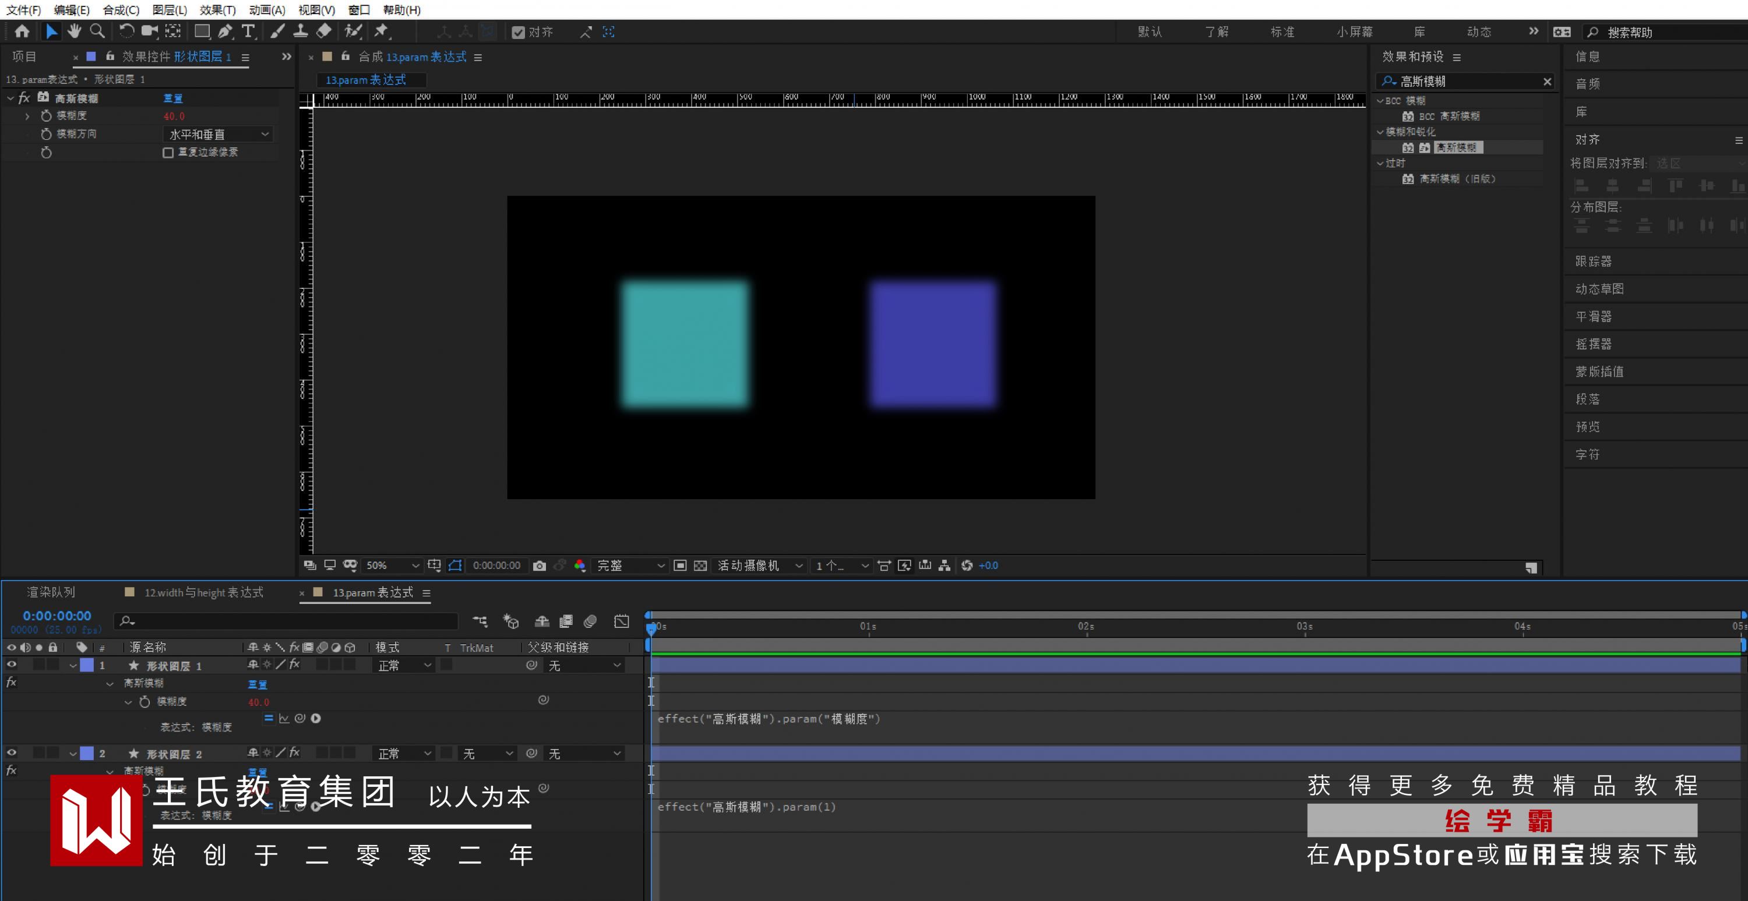The width and height of the screenshot is (1748, 901).
Task: Select the Zoom magnifier tool
Action: click(97, 31)
